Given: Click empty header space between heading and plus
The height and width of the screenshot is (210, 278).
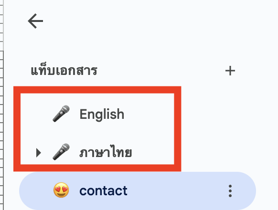Looking at the screenshot, I should point(161,71).
